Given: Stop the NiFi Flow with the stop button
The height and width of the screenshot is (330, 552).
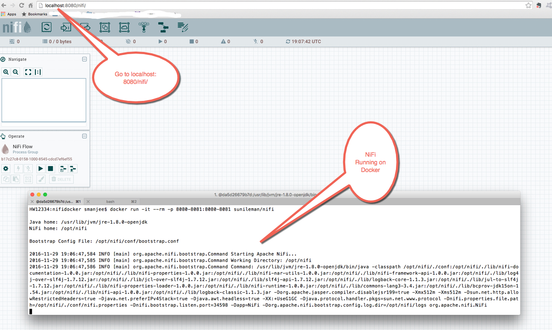Looking at the screenshot, I should (x=50, y=169).
